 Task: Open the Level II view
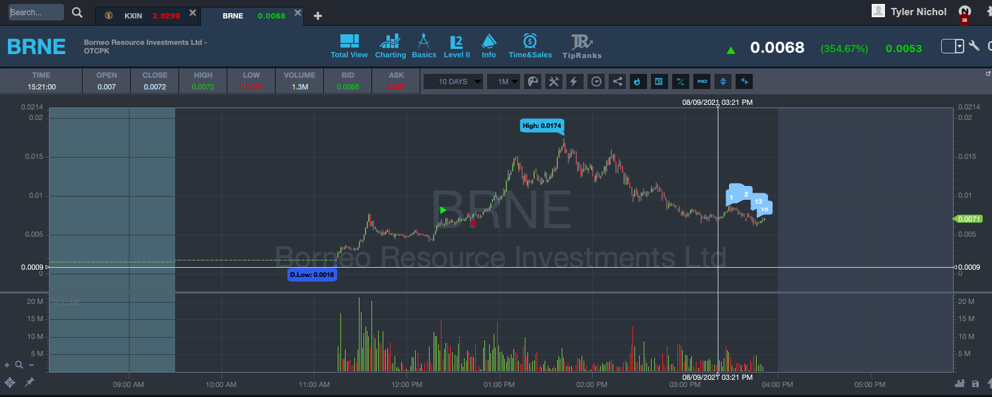click(456, 47)
